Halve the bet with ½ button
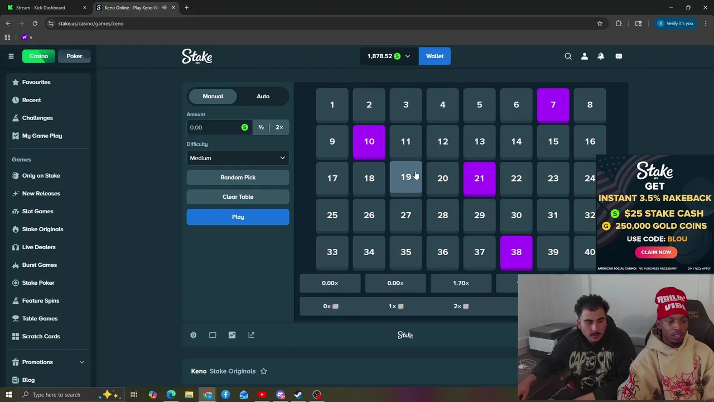This screenshot has width=714, height=402. click(x=261, y=127)
